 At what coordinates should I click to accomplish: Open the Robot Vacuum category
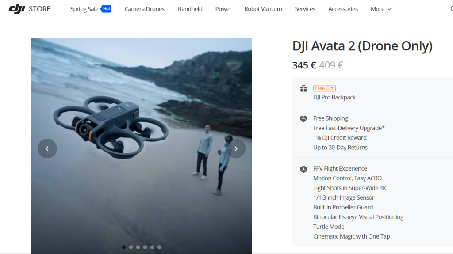click(x=263, y=9)
